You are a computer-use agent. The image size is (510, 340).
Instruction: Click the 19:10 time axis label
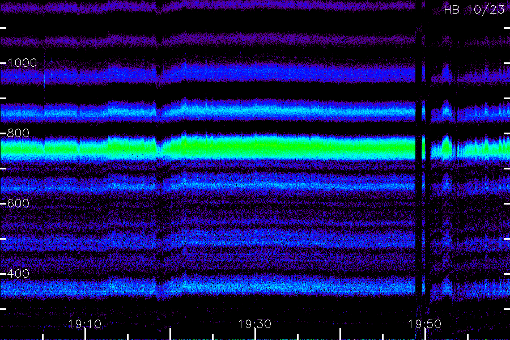(x=85, y=324)
